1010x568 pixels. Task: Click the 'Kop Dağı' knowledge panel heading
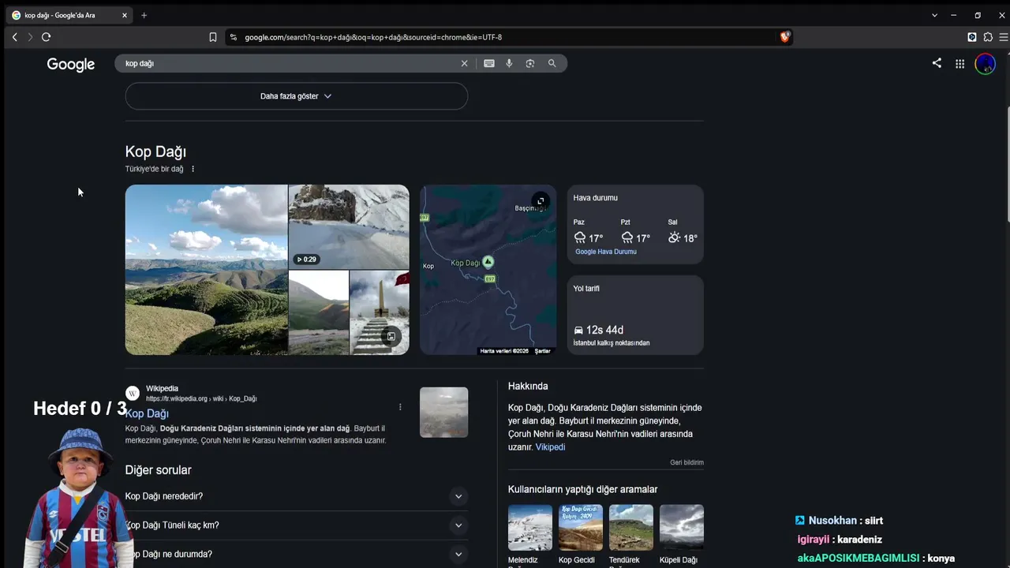pyautogui.click(x=155, y=151)
